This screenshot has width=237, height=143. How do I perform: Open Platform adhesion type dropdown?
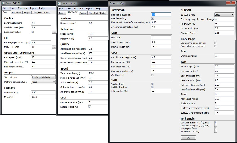click(43, 82)
